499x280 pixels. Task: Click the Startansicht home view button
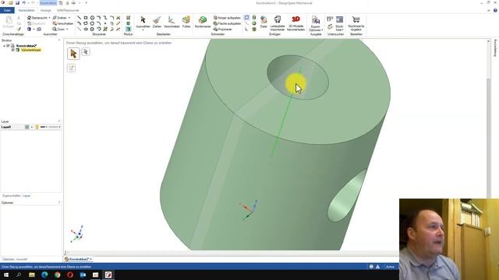[x=37, y=18]
